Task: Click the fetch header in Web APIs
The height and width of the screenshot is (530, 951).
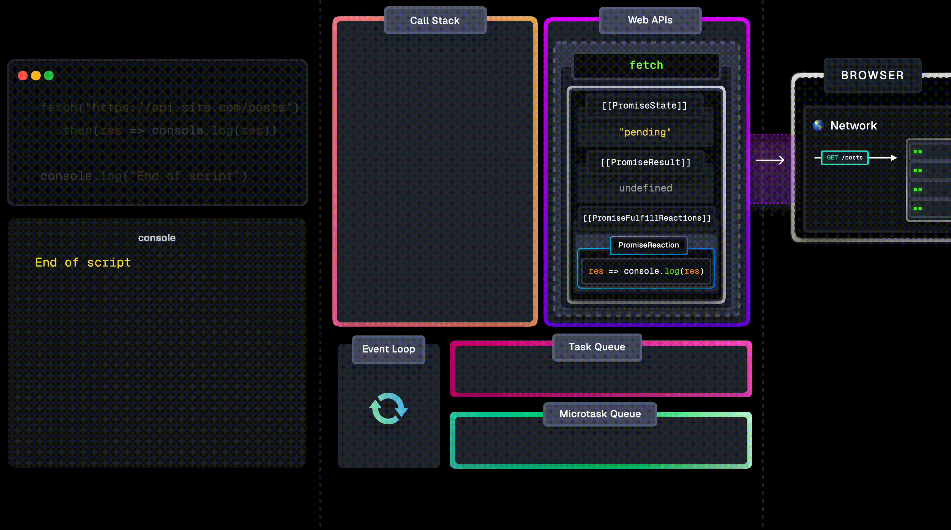Action: (x=646, y=65)
